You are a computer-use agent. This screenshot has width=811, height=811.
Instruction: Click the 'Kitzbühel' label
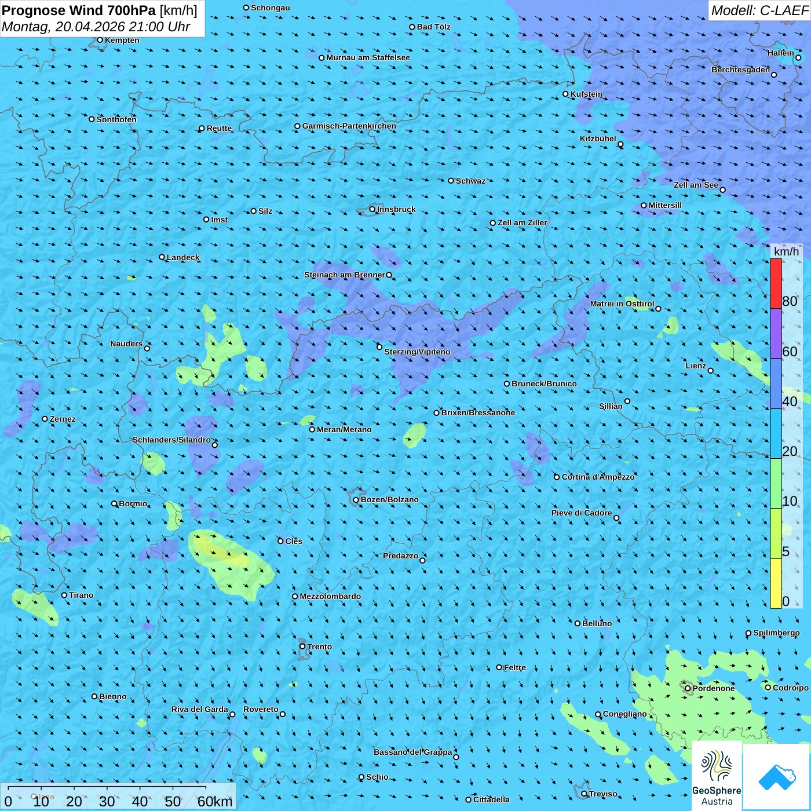click(598, 138)
